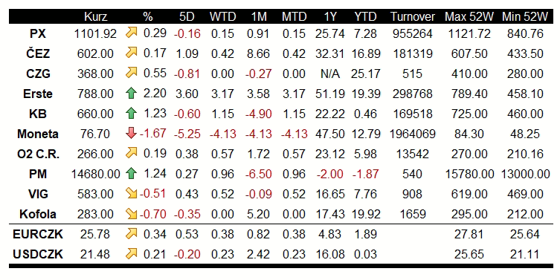Click Kofola YTD value 19.92
The height and width of the screenshot is (280, 560).
pos(366,214)
